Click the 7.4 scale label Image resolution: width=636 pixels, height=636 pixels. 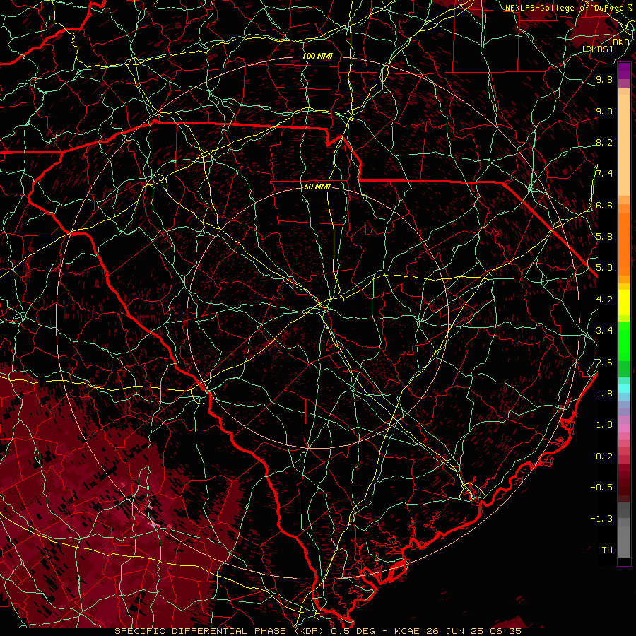604,174
